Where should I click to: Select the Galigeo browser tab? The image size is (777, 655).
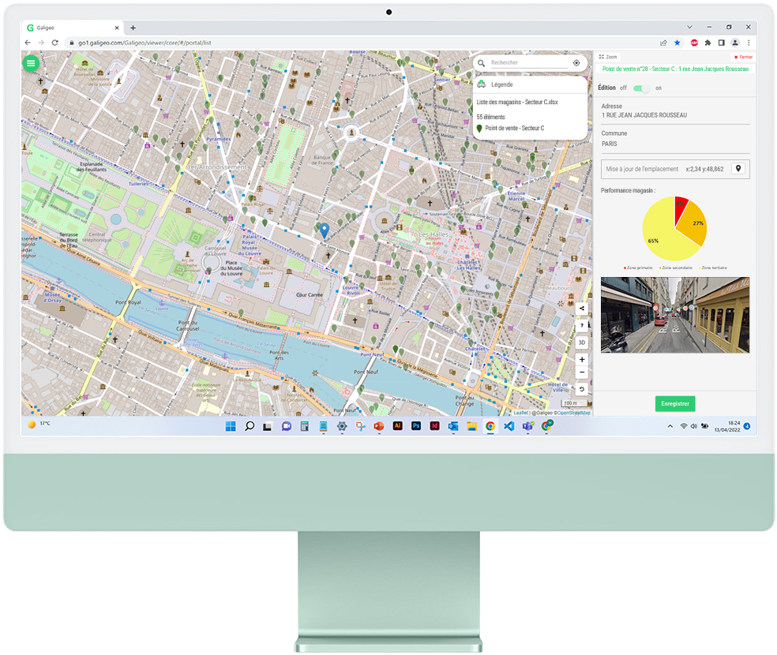click(x=71, y=28)
